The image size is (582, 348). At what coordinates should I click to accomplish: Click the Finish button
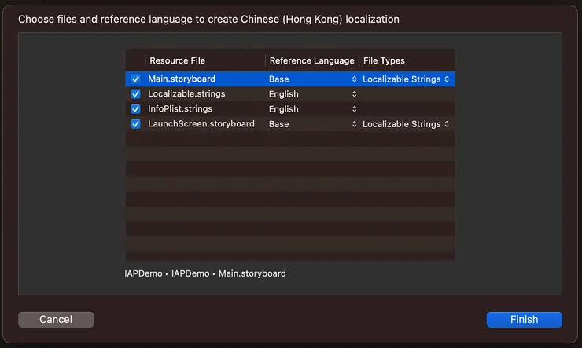click(524, 320)
